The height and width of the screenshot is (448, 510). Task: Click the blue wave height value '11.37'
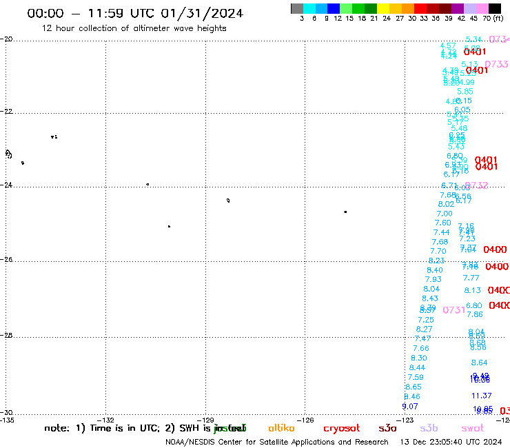[x=482, y=396]
